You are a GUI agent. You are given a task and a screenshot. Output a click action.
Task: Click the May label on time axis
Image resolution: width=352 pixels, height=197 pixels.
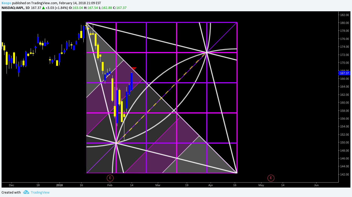tap(261, 185)
